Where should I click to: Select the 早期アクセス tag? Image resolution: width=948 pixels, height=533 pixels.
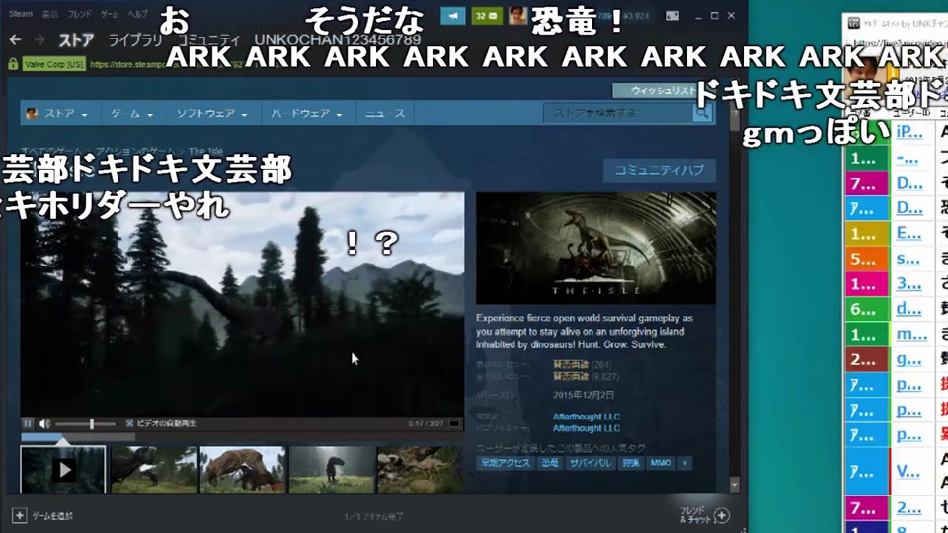[506, 463]
